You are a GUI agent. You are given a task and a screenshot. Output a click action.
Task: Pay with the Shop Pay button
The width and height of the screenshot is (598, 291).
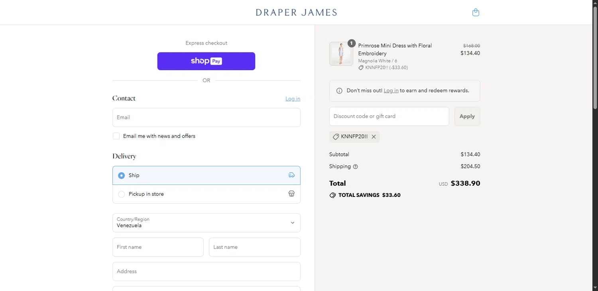click(206, 61)
